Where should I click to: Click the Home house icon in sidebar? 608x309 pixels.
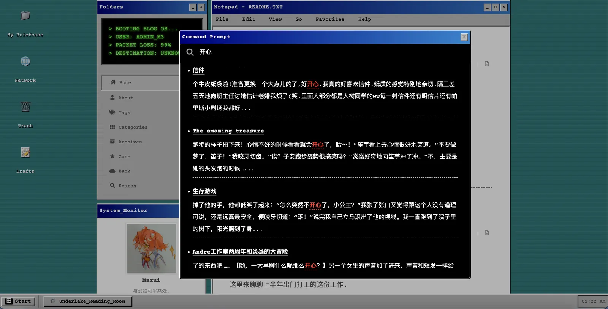click(x=113, y=82)
